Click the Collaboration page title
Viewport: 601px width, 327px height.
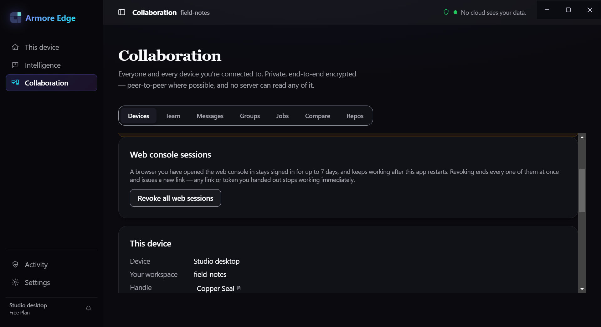click(x=170, y=56)
